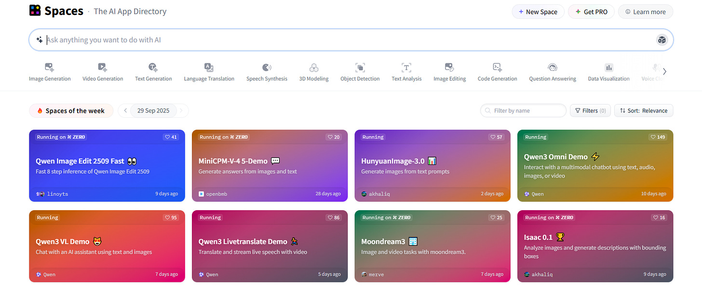Viewport: 702px width, 295px height.
Task: Click "Translate and stream live speech" description
Action: 253,252
